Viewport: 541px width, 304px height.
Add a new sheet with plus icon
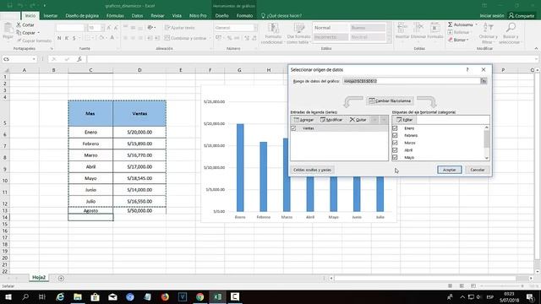click(61, 278)
